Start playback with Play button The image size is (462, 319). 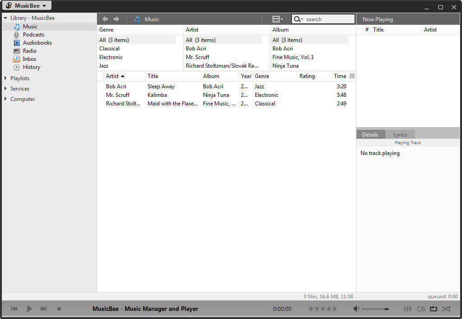pos(29,309)
